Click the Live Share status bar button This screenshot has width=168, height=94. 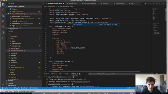[x=34, y=88]
